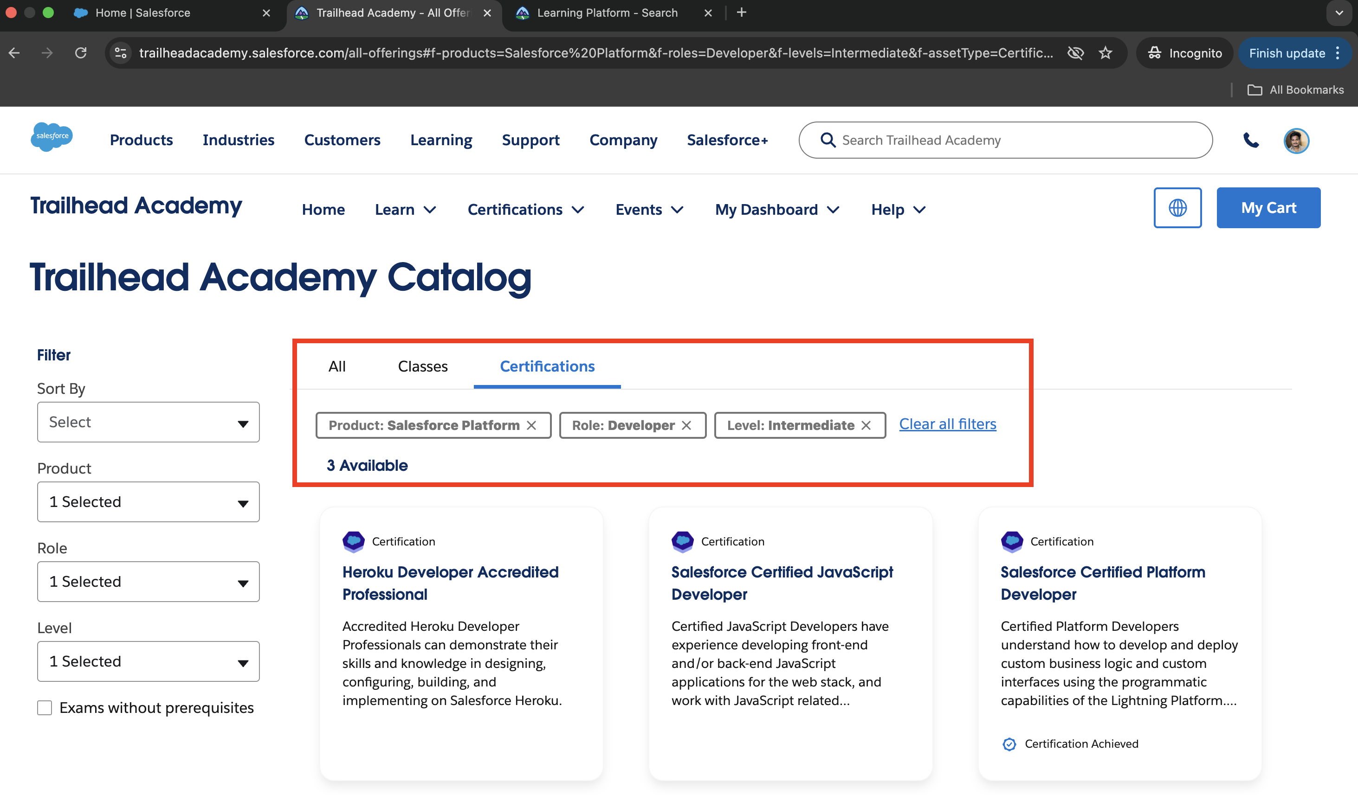Click the Platform Developer certification badge icon
Image resolution: width=1358 pixels, height=795 pixels.
click(1012, 541)
